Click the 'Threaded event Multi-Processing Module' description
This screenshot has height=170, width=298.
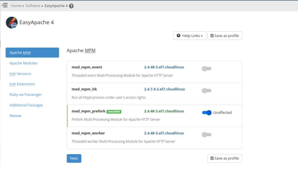click(122, 75)
